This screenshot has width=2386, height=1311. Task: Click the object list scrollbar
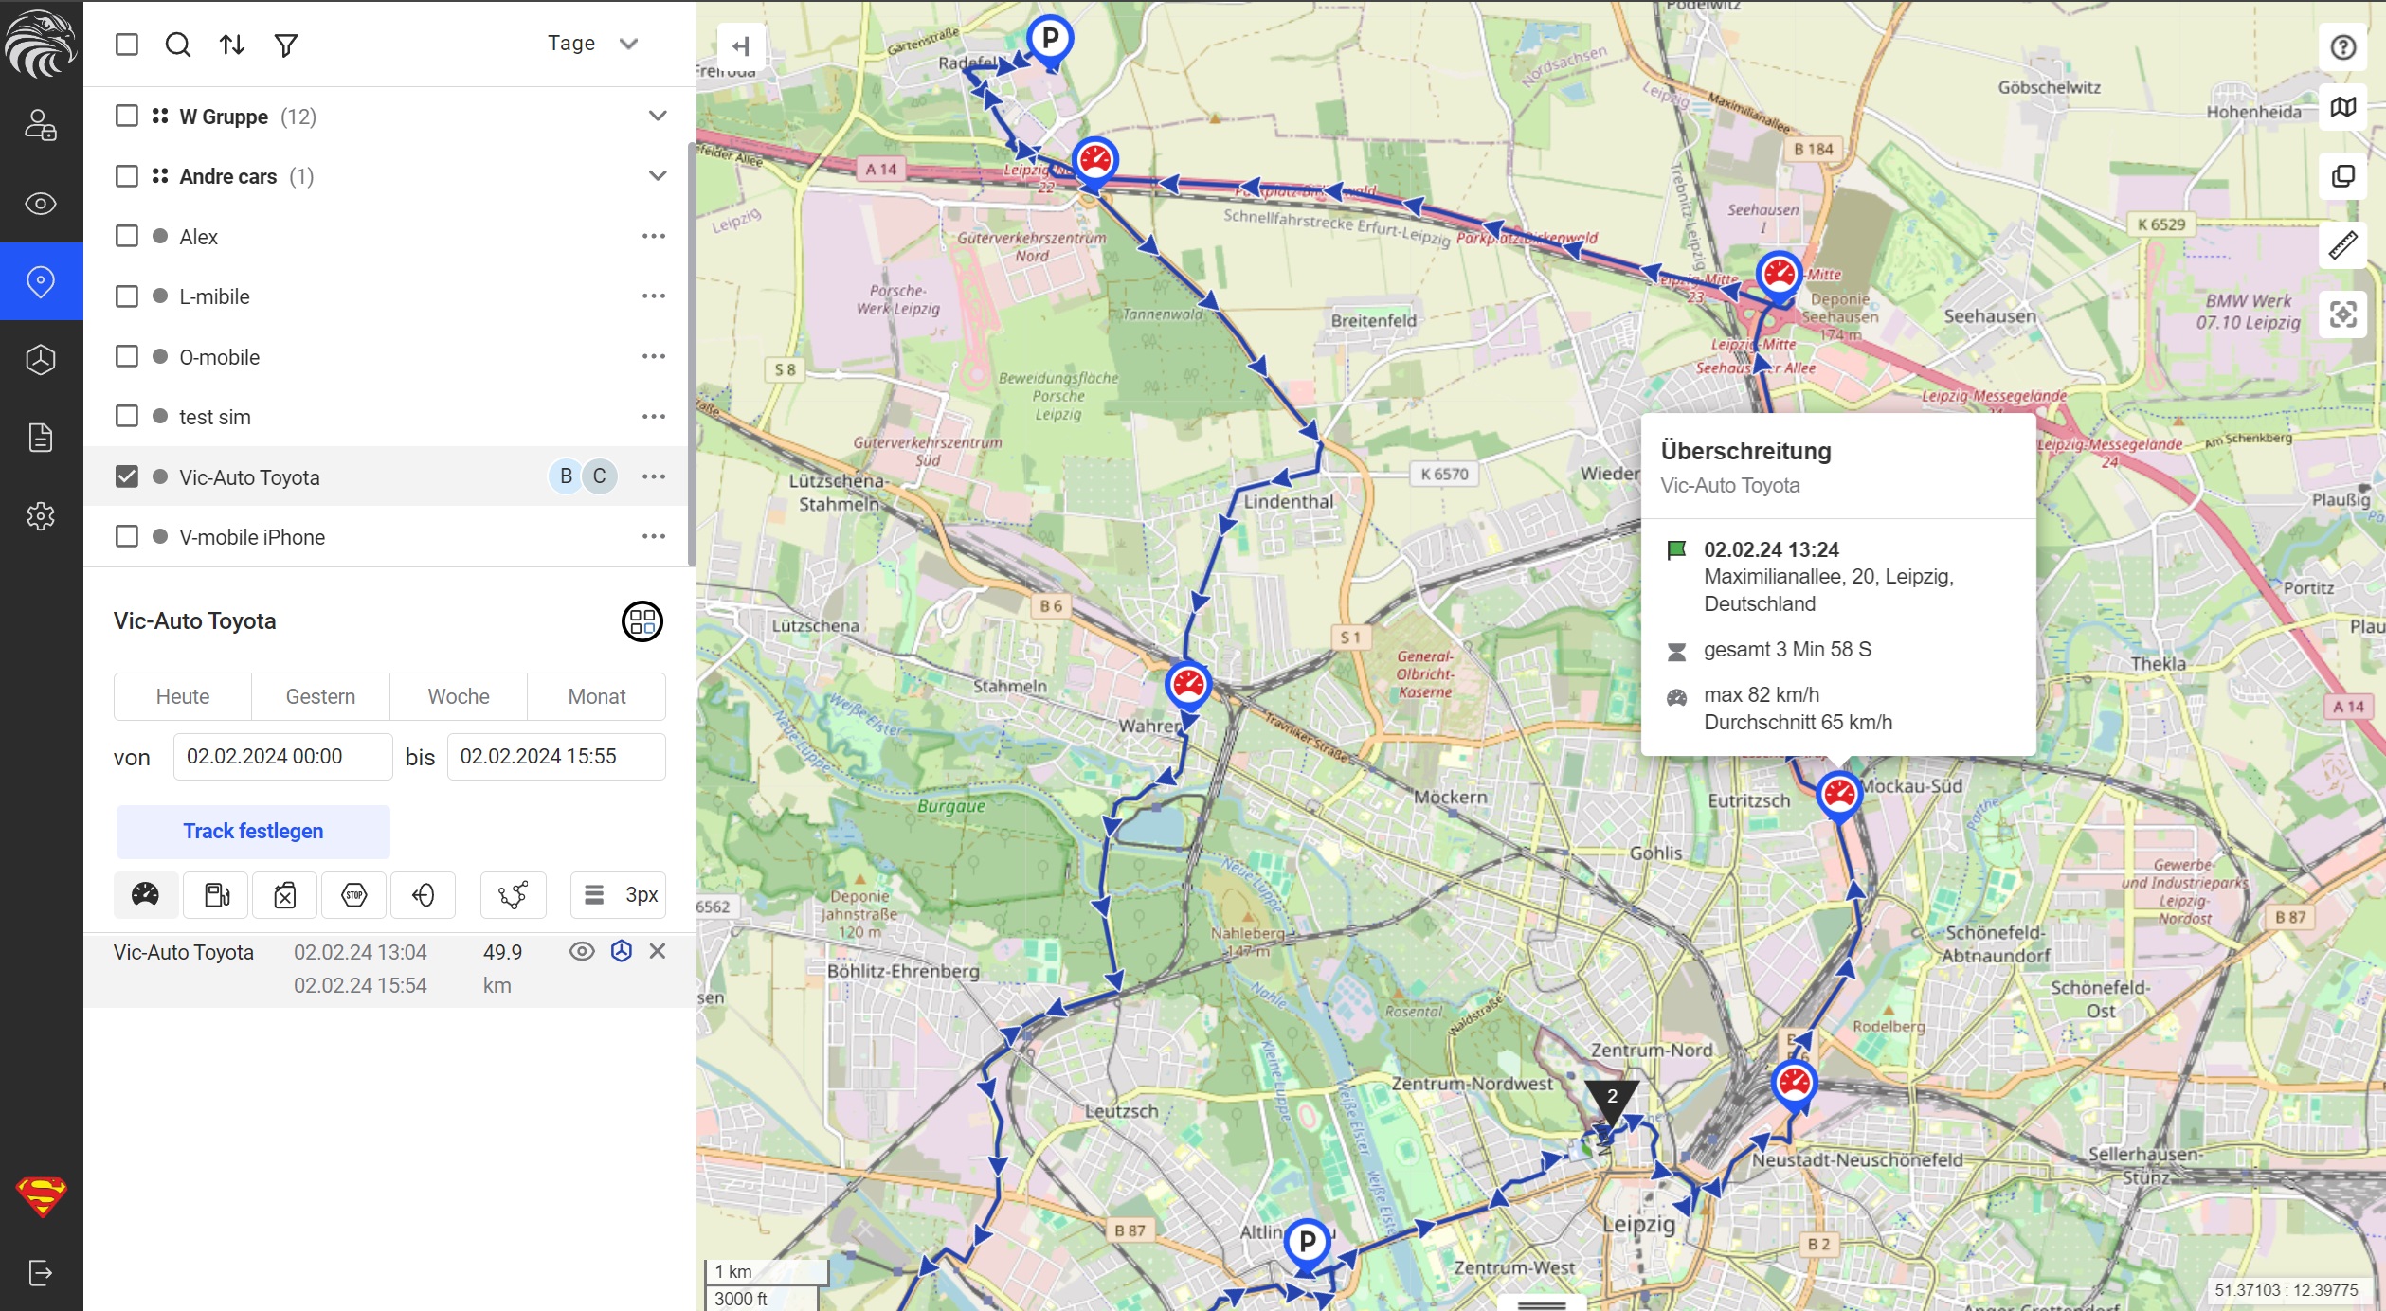[692, 353]
